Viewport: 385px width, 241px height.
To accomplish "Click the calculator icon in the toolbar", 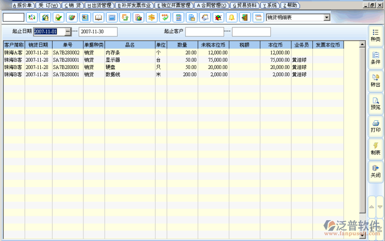I will (179, 18).
